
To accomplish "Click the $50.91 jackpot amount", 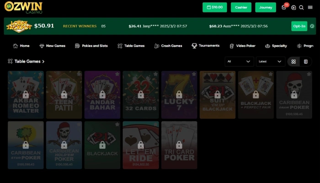I will point(44,26).
